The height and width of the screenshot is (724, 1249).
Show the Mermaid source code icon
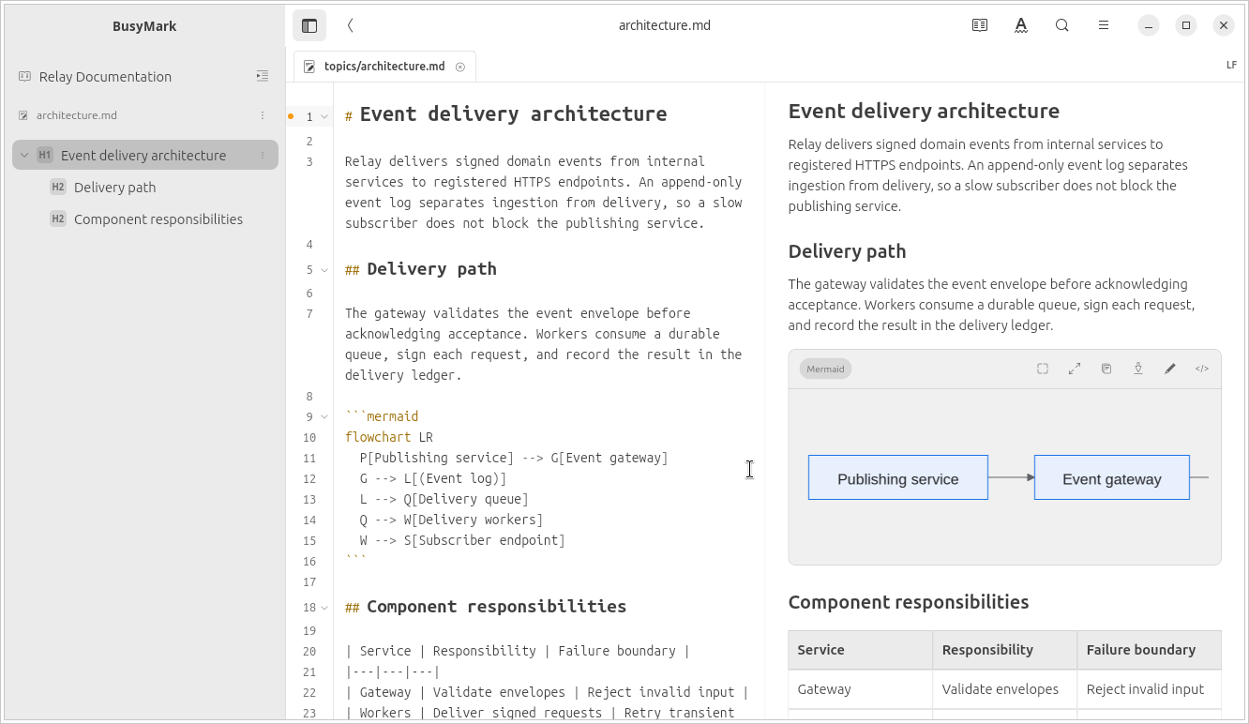[x=1202, y=369]
